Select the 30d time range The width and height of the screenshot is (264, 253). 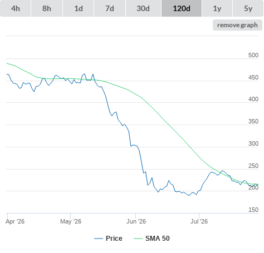(x=143, y=8)
